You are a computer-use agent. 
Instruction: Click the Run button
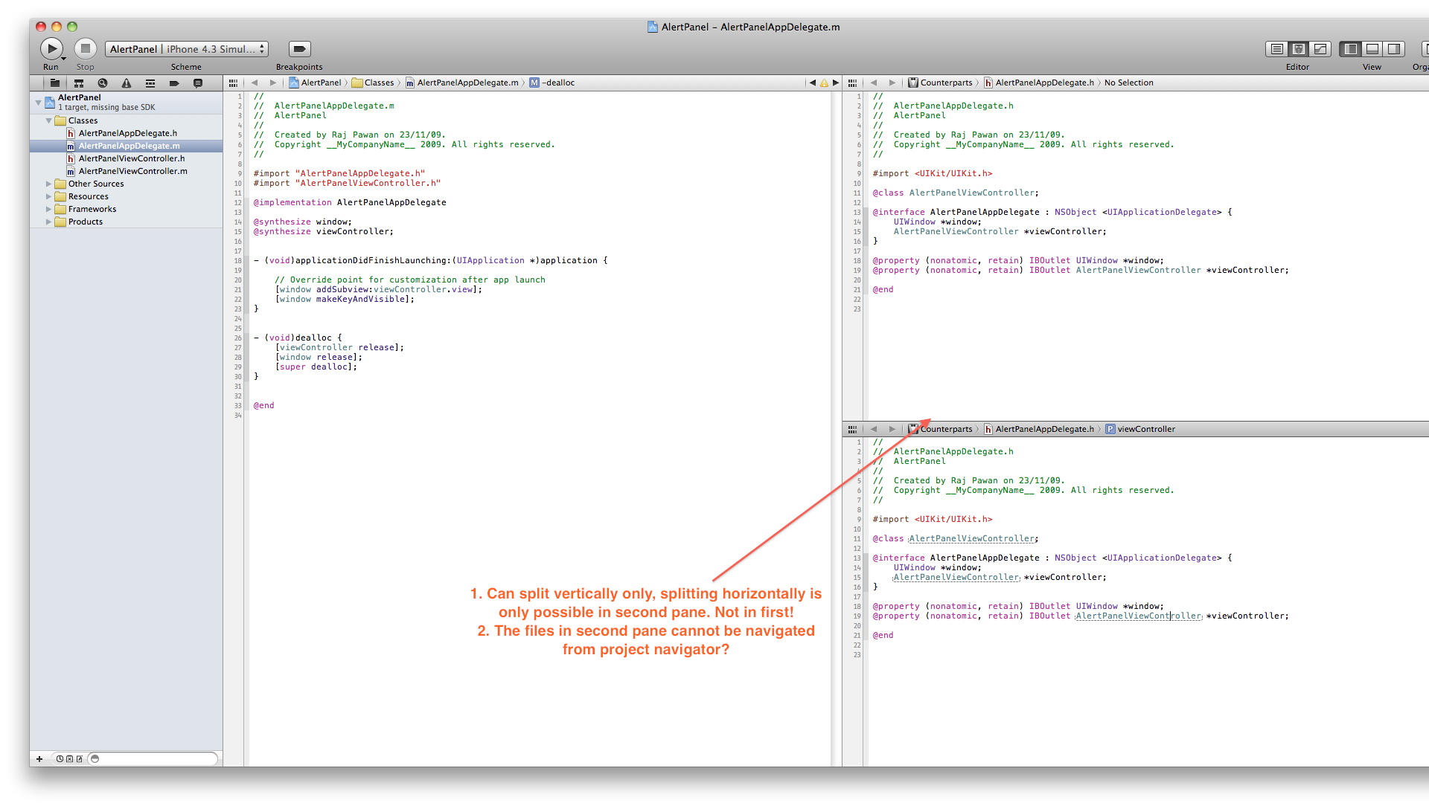[51, 49]
